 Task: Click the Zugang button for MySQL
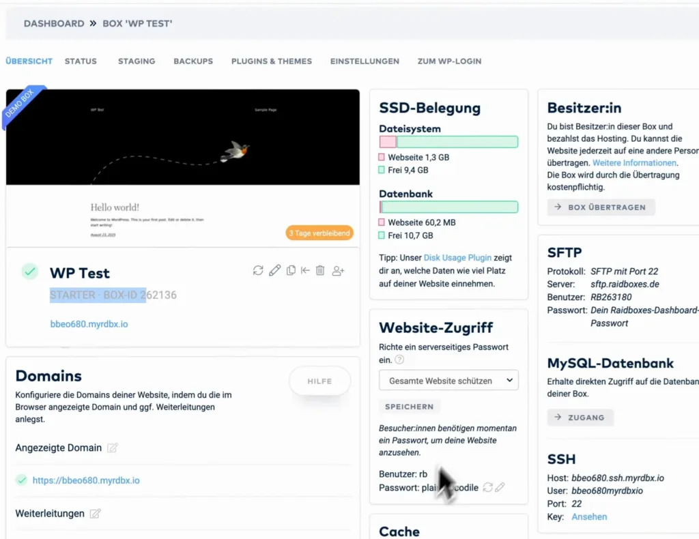coord(580,418)
